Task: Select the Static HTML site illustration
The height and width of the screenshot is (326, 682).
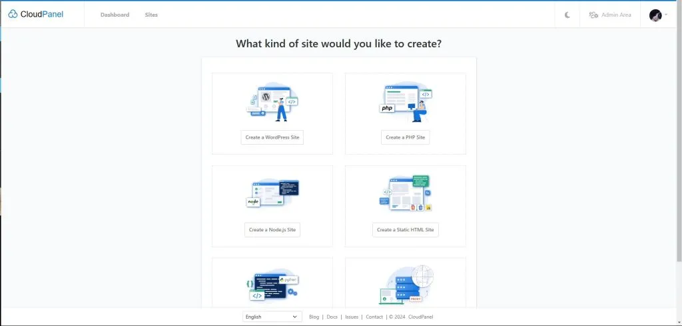Action: click(x=406, y=193)
